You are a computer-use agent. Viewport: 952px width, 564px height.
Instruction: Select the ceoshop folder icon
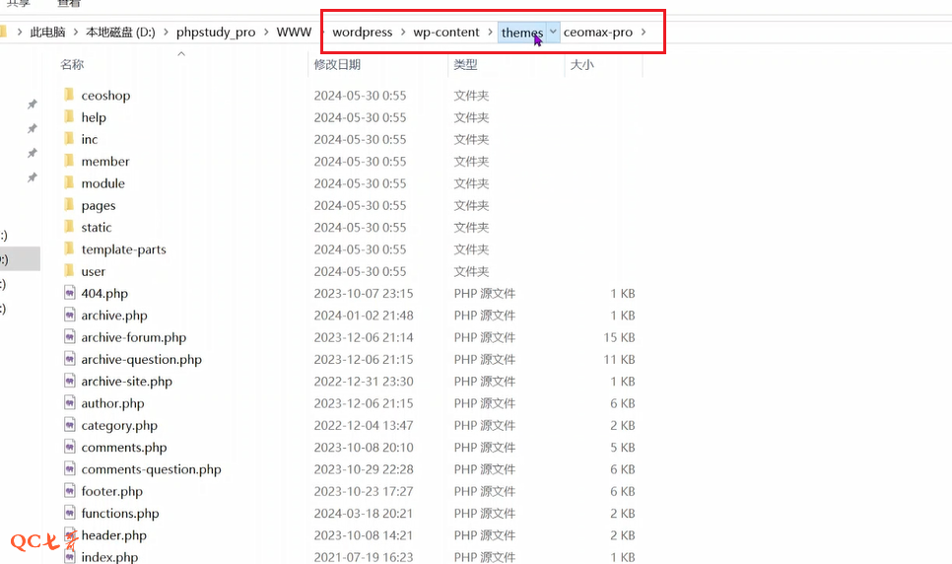(69, 95)
